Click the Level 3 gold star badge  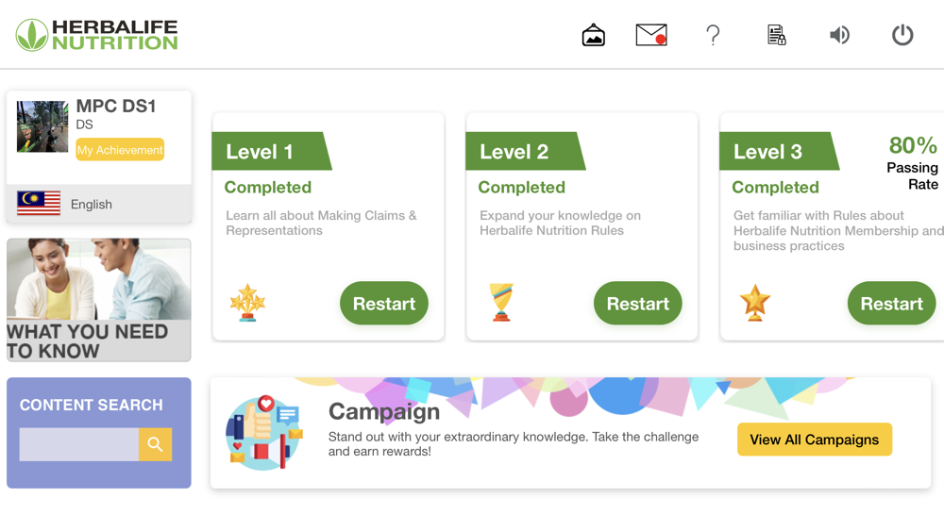pos(755,303)
